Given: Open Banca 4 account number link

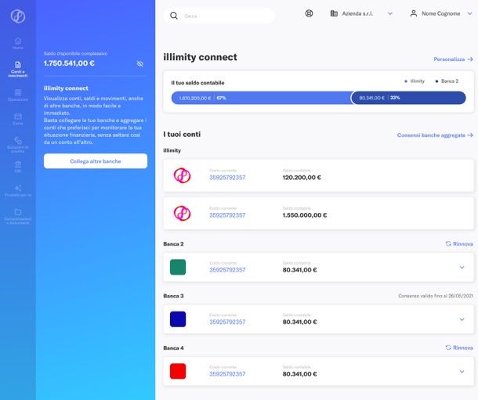Looking at the screenshot, I should [x=227, y=374].
